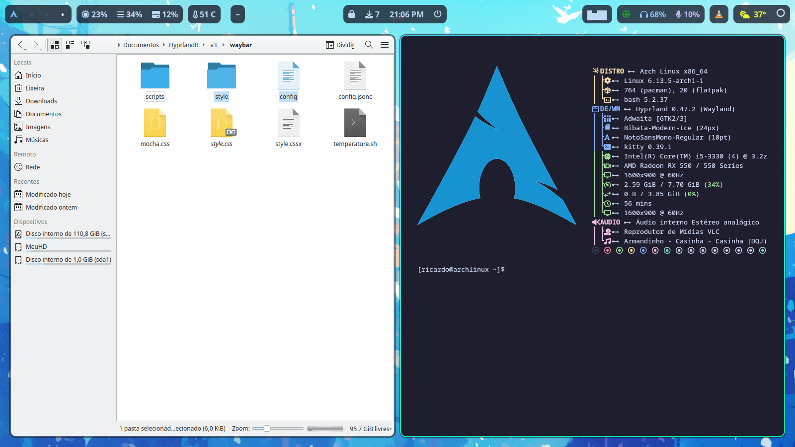This screenshot has height=447, width=795.
Task: Adjust the Zoom slider at the bottom
Action: 267,428
